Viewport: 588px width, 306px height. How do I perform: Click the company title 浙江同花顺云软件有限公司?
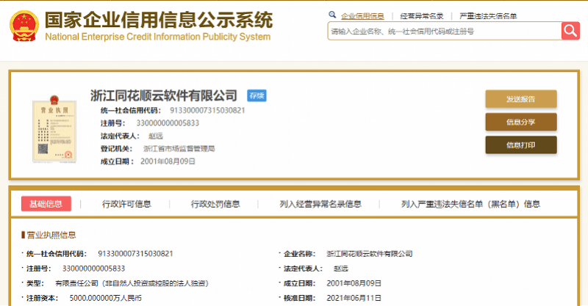[x=163, y=96]
